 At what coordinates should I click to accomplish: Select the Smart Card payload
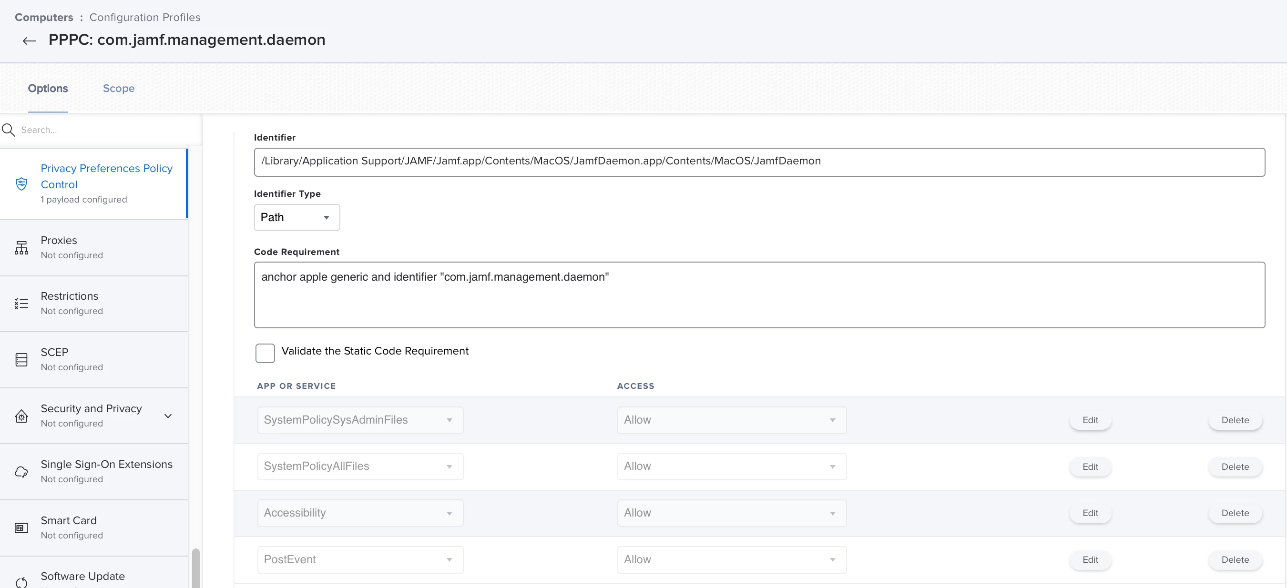94,527
